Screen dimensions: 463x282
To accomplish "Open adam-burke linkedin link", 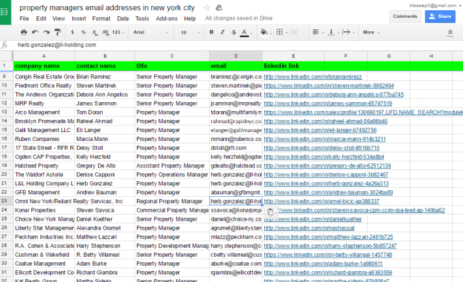I will pyautogui.click(x=323, y=264).
